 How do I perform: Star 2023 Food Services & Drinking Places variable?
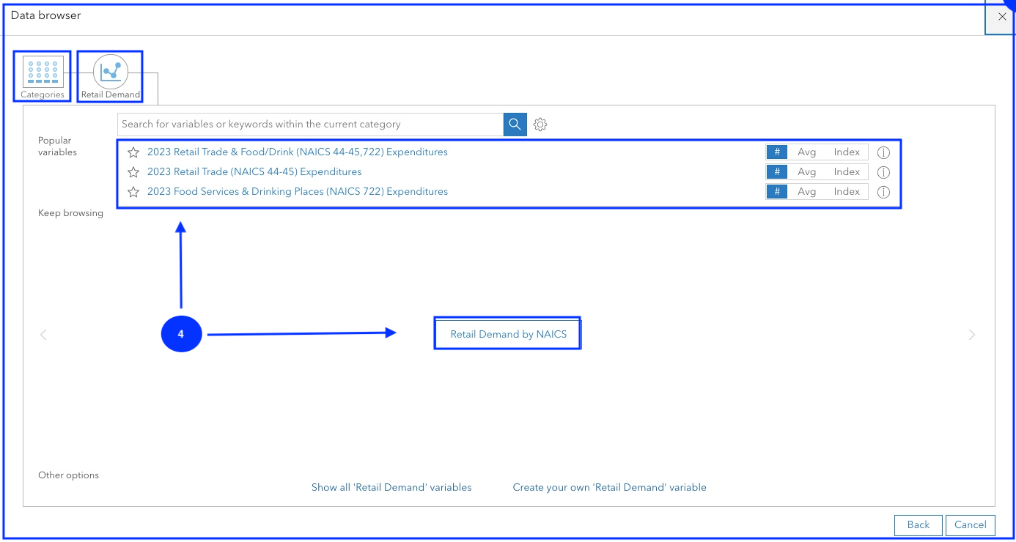tap(133, 192)
